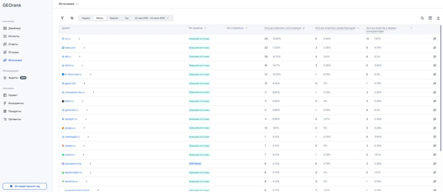Viewport: 443px width, 192px height.
Task: Open answers icon in habr.com row
Action: (x=434, y=48)
